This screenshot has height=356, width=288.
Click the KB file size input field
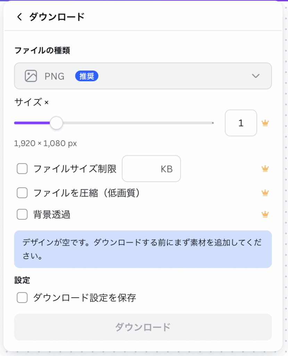[x=151, y=169]
